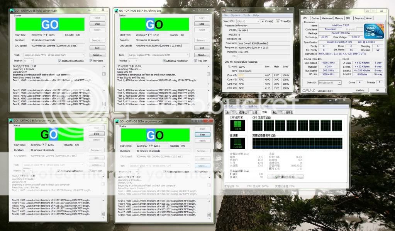Open Priority dropdown in 25-seconds duration ORTHOS
The image size is (395, 231).
[29, 61]
